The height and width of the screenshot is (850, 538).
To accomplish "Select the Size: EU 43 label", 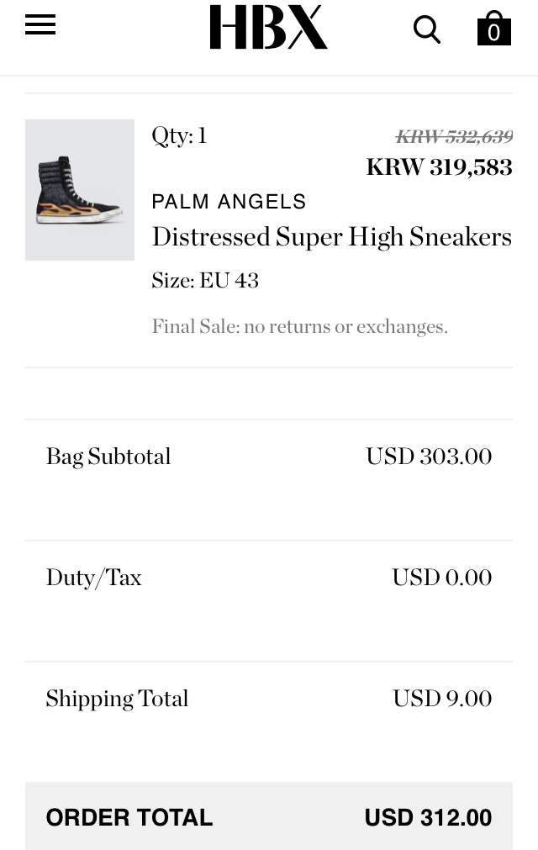I will click(x=205, y=280).
